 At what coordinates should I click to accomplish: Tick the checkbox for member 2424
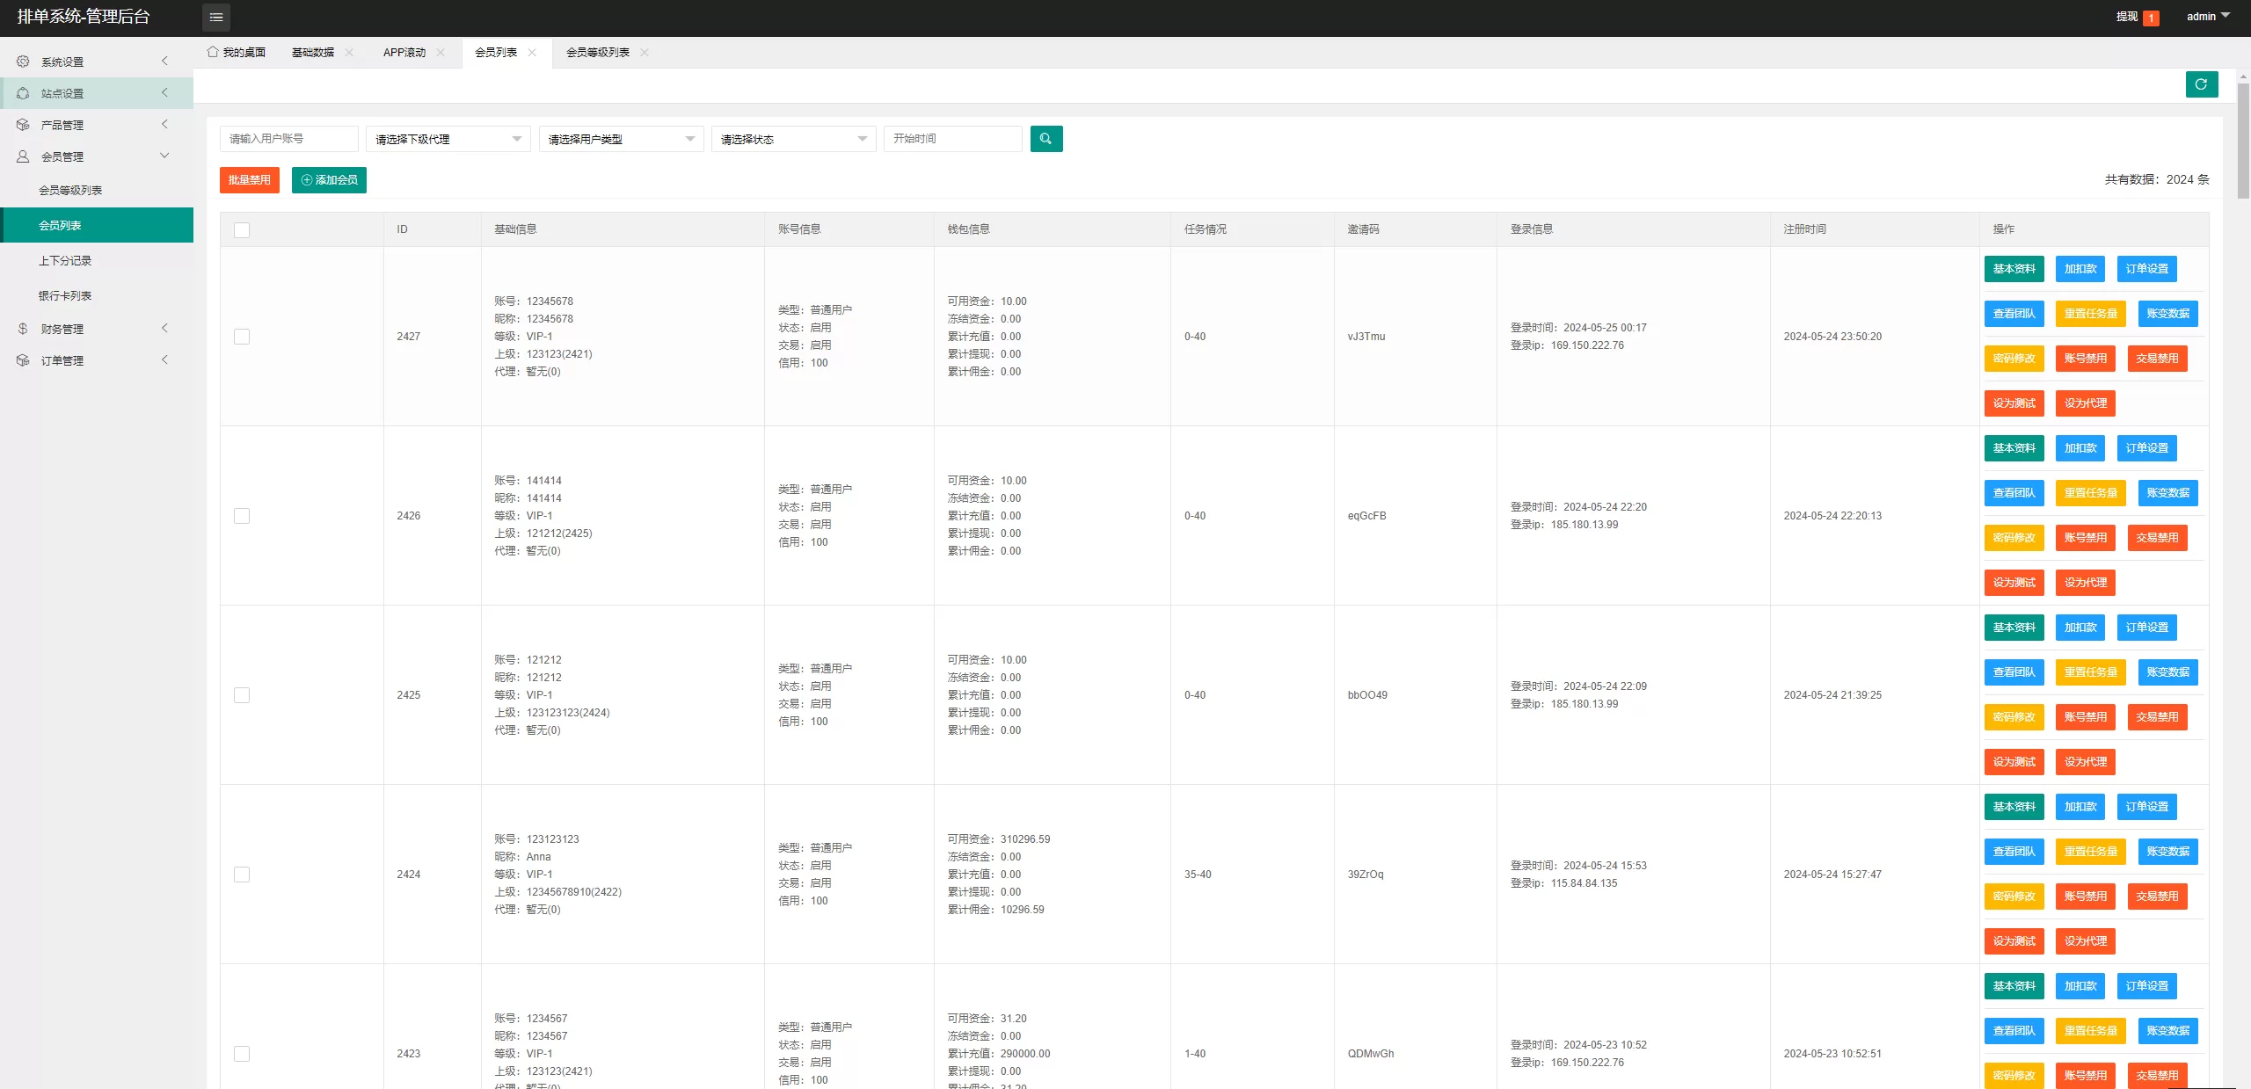[x=242, y=875]
